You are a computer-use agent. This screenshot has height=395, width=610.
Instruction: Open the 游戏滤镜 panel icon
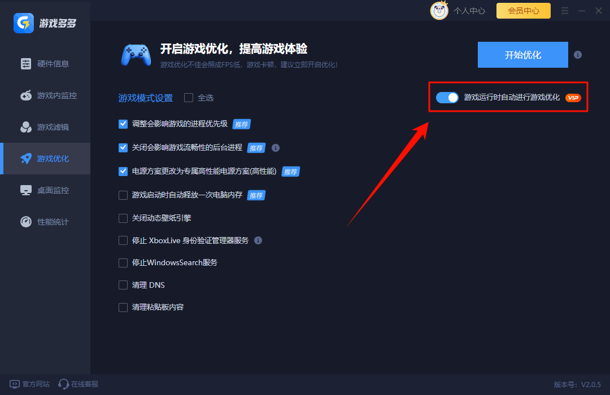click(26, 127)
